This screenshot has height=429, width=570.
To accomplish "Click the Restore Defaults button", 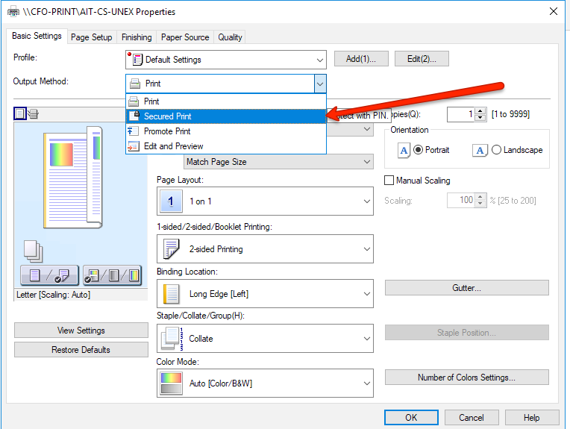I will click(x=81, y=350).
